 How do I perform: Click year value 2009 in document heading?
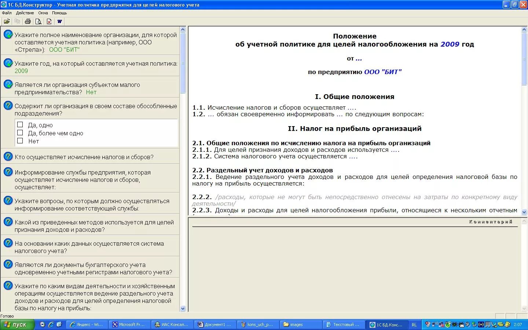tap(450, 44)
